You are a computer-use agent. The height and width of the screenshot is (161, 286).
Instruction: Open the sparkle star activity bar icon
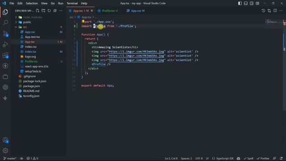[5, 98]
